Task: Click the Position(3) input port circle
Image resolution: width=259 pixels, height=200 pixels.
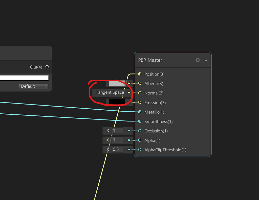Action: pos(140,74)
